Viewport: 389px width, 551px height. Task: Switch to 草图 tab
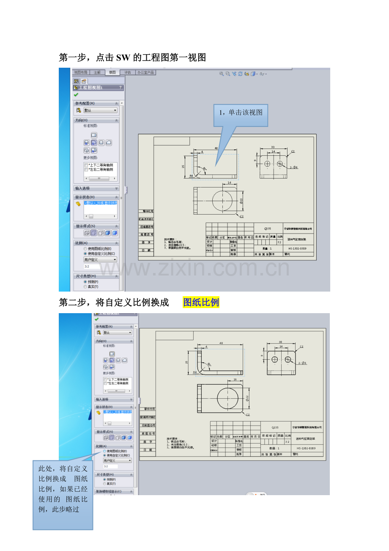[112, 72]
